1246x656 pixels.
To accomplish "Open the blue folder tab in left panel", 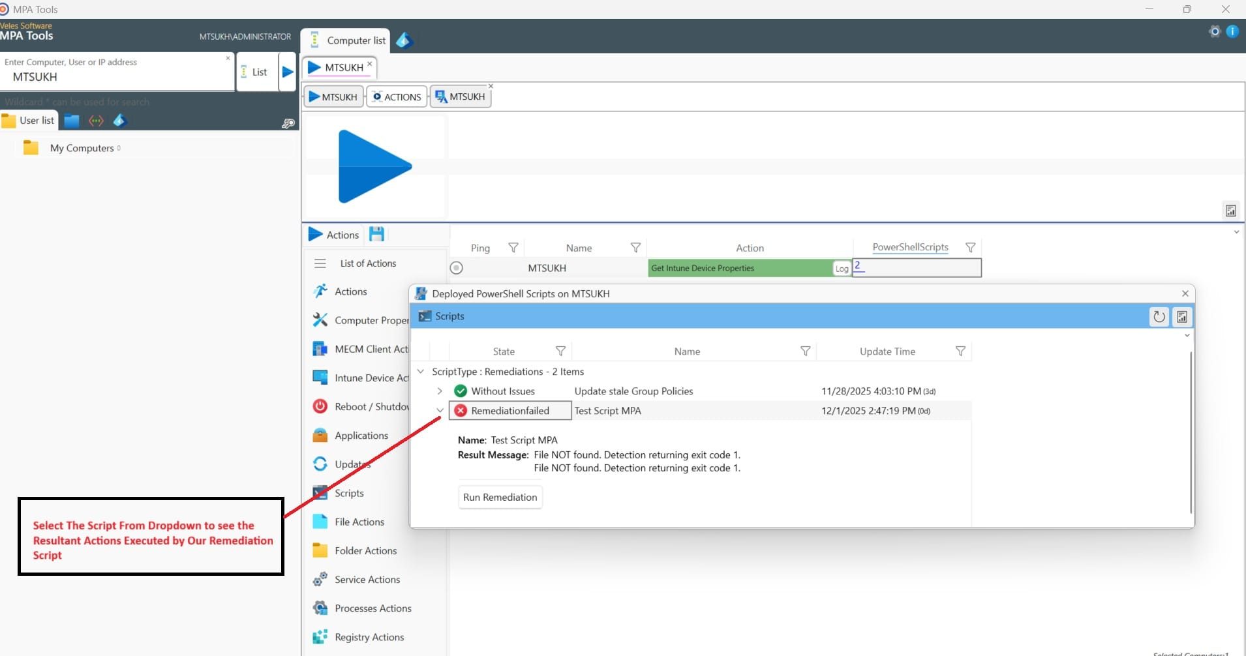I will (72, 121).
